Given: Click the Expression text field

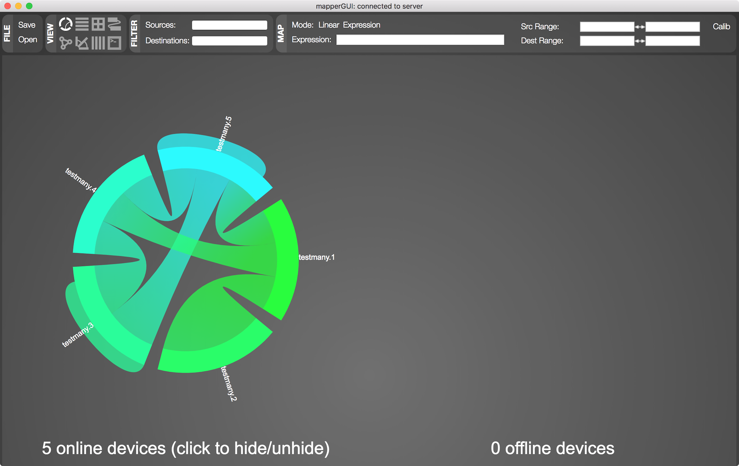Looking at the screenshot, I should [420, 40].
